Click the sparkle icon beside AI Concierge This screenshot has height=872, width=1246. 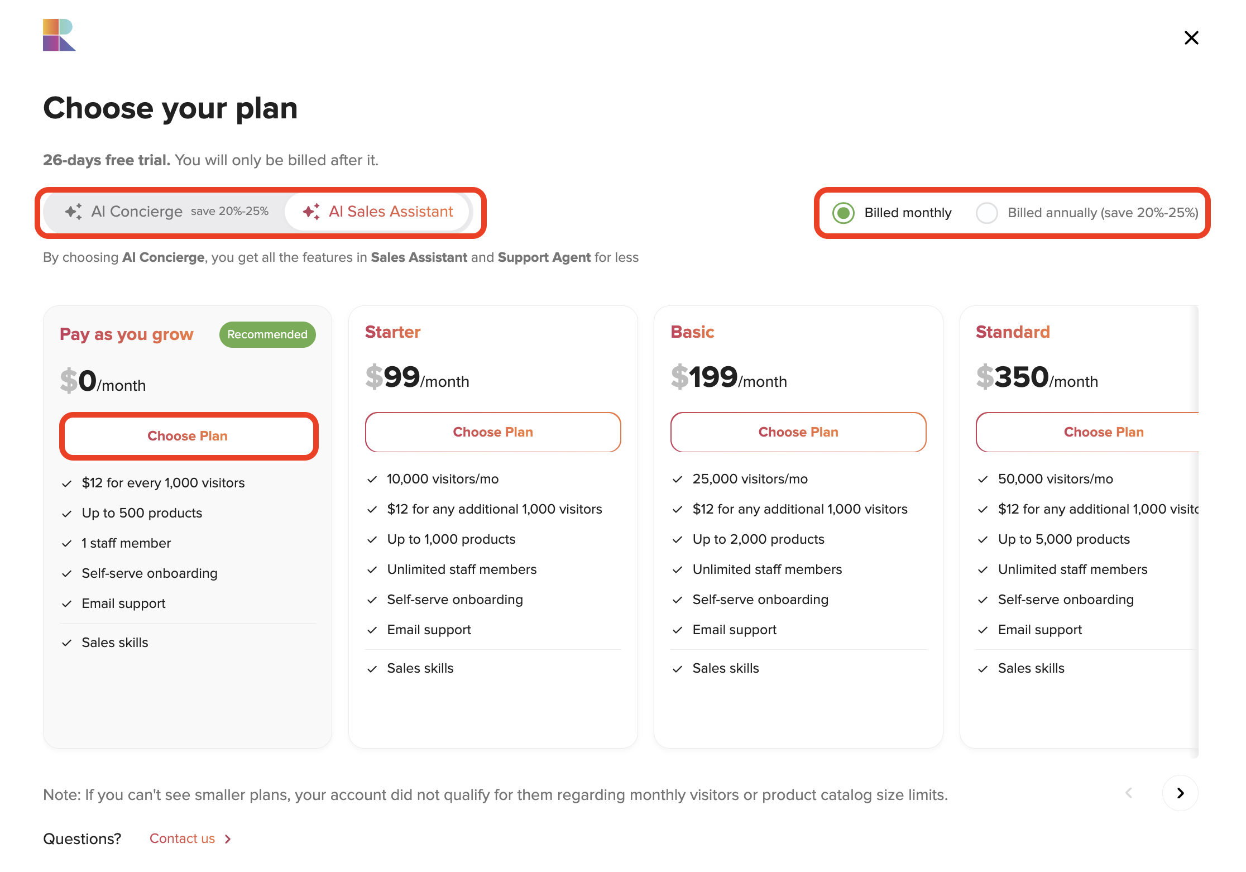click(x=73, y=212)
